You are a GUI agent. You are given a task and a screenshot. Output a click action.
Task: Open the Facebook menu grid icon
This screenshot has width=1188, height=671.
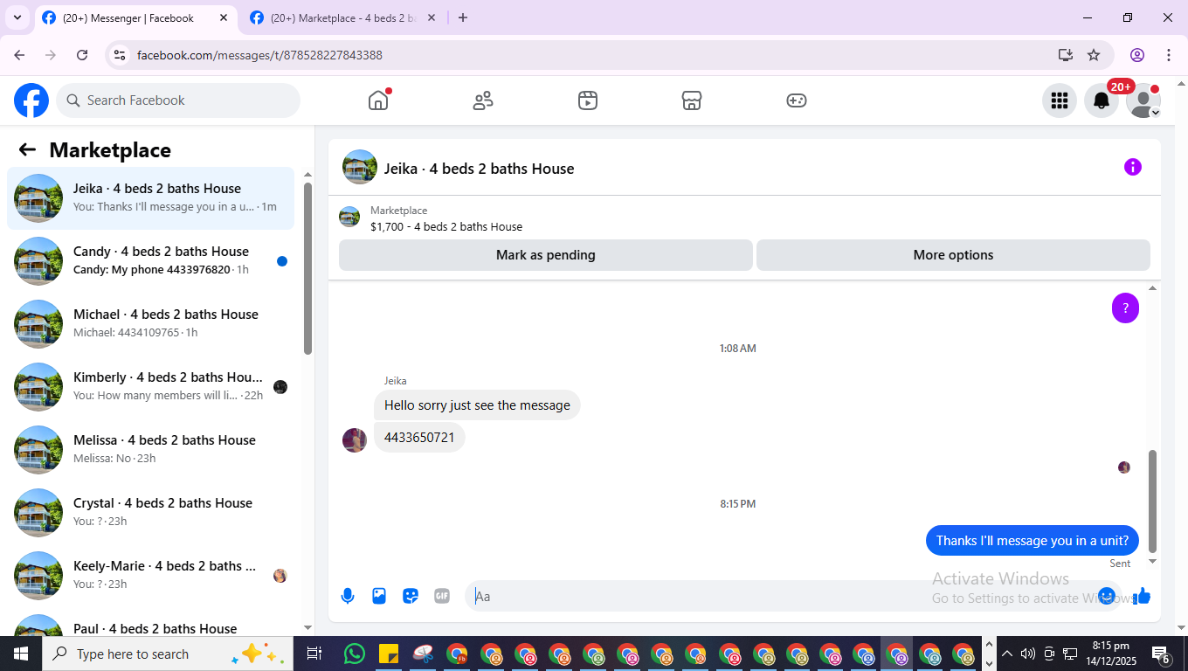[1060, 100]
